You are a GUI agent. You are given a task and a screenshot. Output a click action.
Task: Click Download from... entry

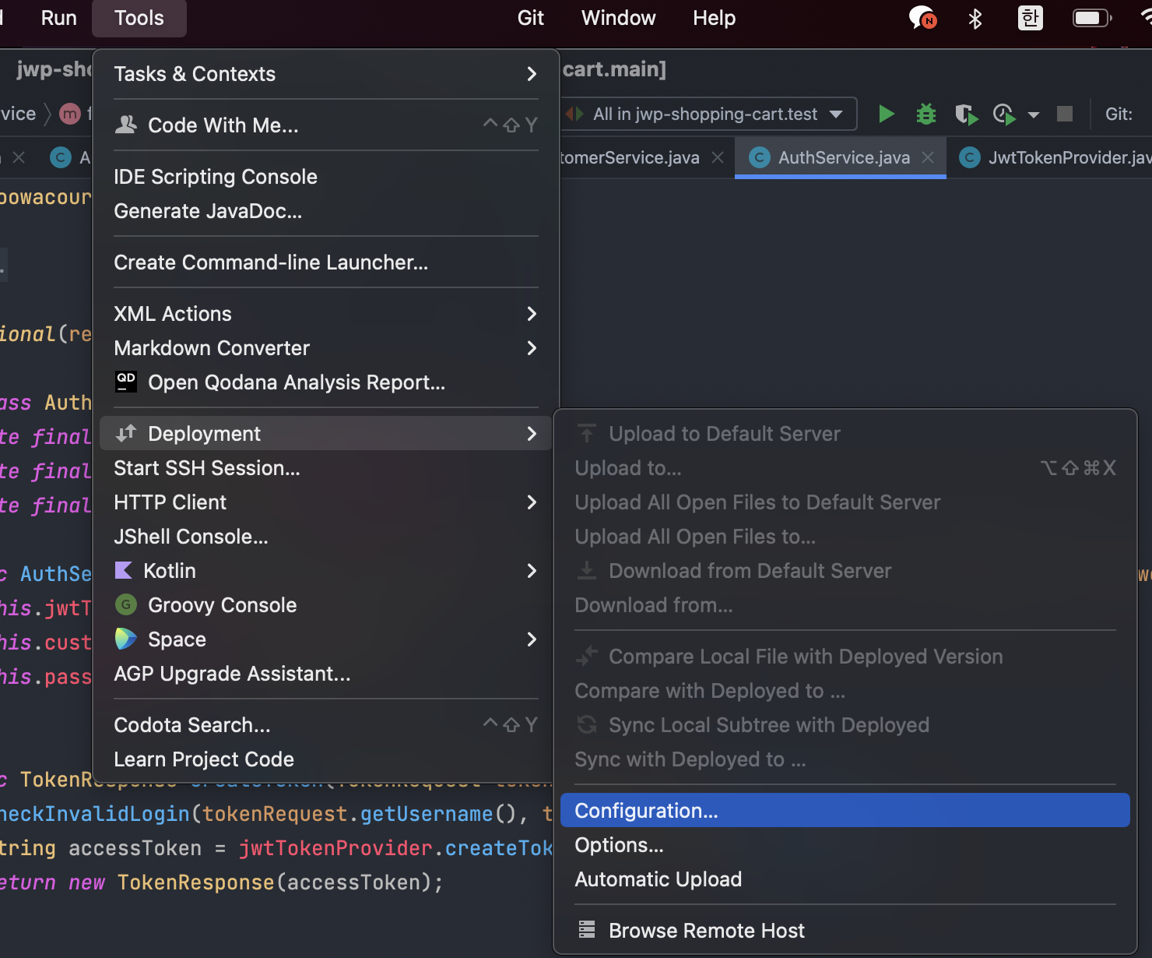(845, 605)
